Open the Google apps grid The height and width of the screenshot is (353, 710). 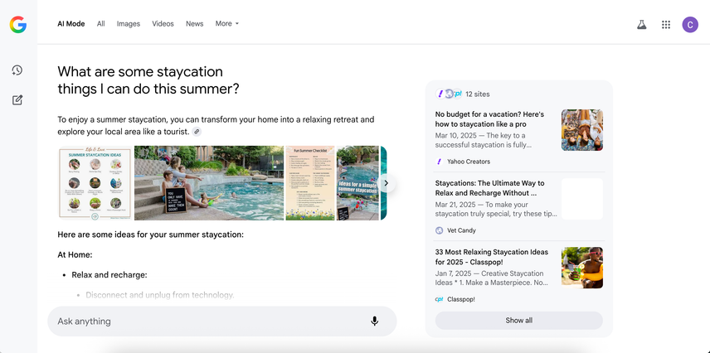tap(665, 24)
